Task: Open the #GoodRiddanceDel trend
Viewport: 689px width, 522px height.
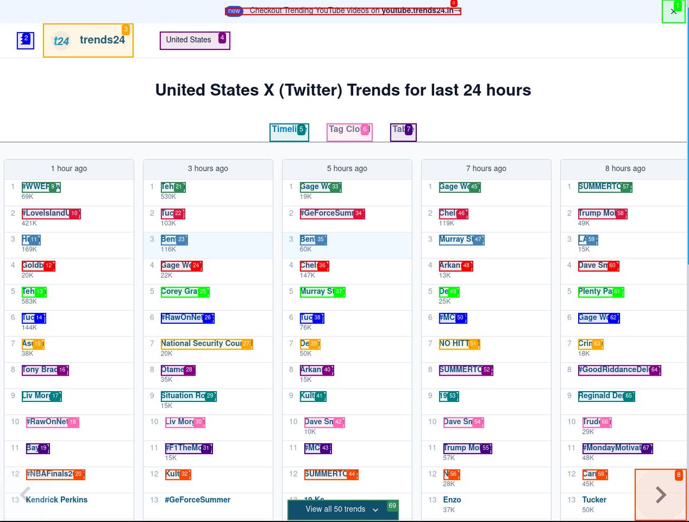Action: coord(619,370)
